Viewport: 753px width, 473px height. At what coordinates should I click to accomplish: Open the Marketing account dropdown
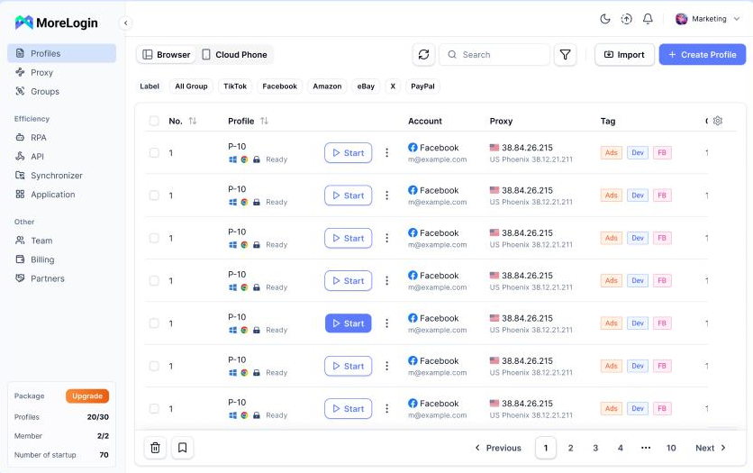707,19
